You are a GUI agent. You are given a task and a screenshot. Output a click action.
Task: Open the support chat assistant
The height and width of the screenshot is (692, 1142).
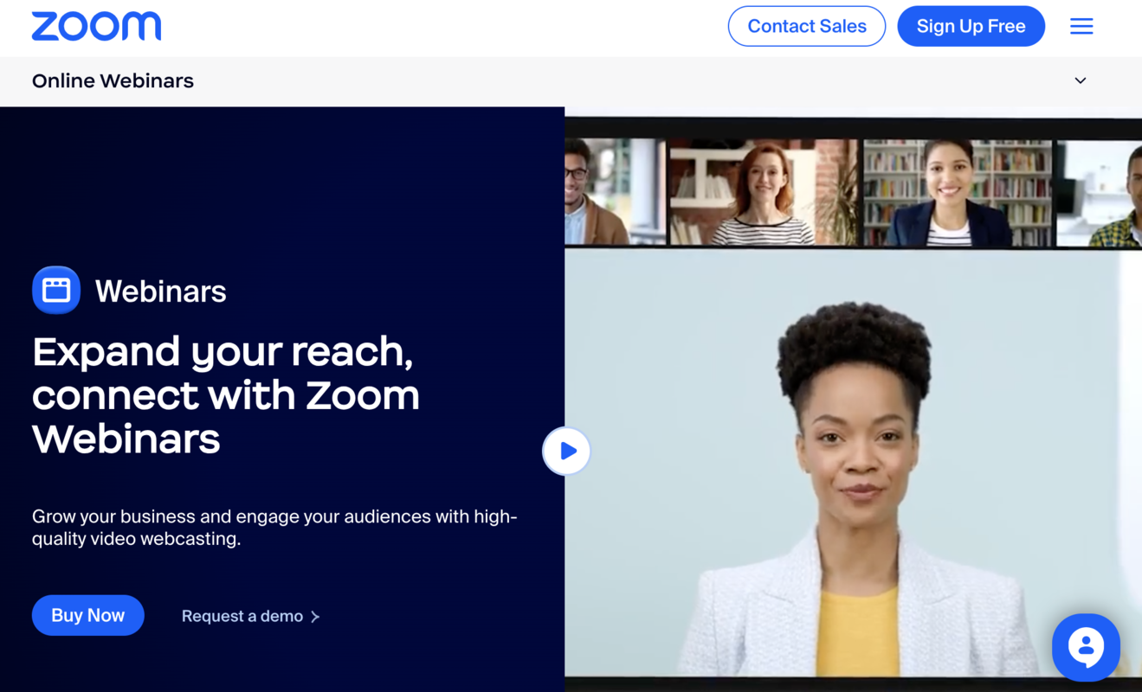[1086, 647]
